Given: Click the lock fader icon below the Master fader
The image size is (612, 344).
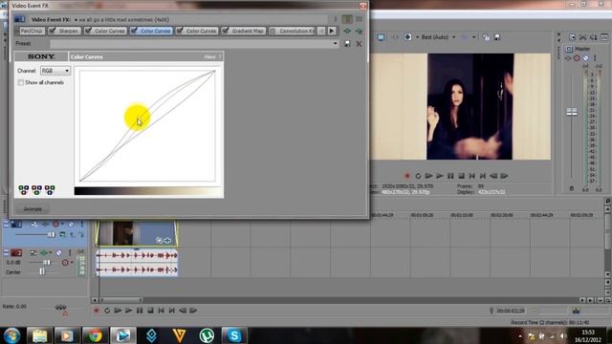Looking at the screenshot, I should pos(572,188).
